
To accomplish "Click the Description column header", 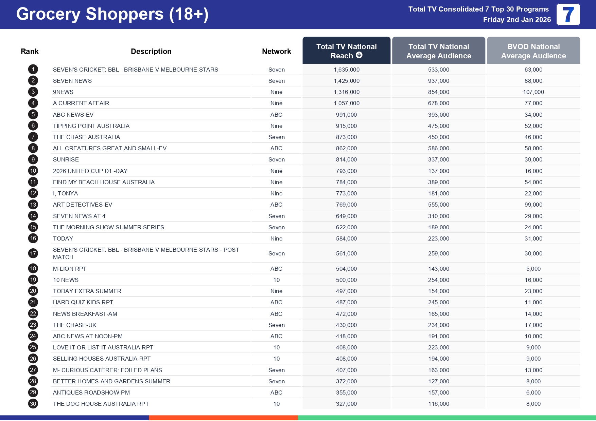I will (151, 51).
